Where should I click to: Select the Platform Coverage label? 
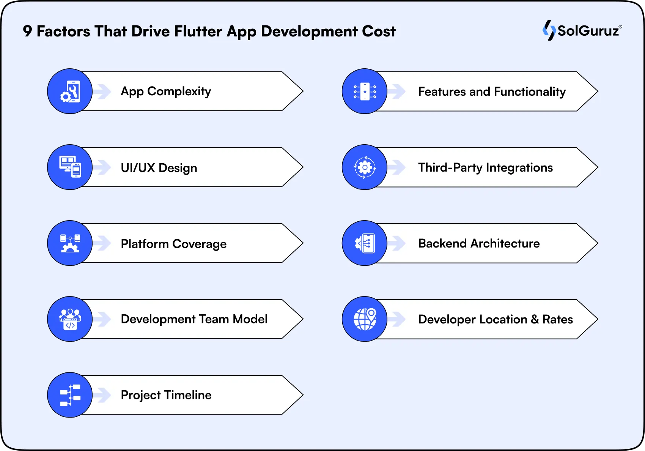pyautogui.click(x=173, y=244)
